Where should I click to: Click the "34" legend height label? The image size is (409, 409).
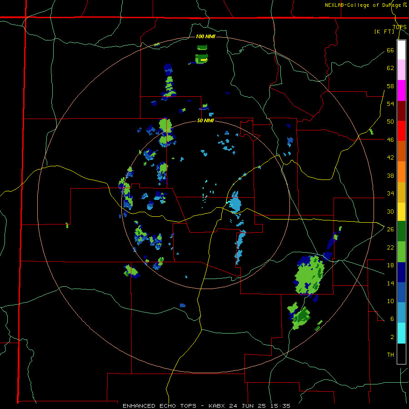click(x=390, y=193)
